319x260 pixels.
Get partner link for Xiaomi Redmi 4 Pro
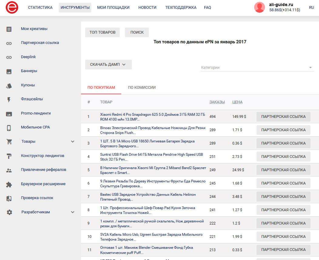click(x=284, y=117)
